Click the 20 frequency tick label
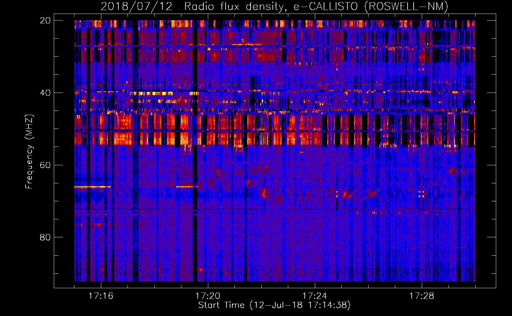This screenshot has width=512, height=316. (45, 20)
